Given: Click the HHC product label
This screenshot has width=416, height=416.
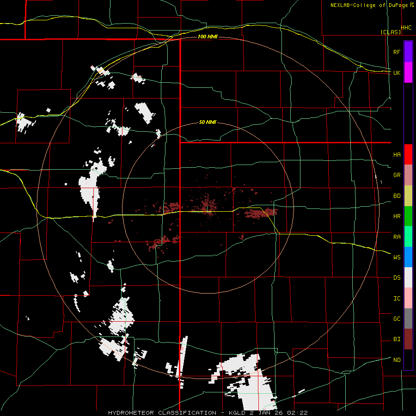Looking at the screenshot, I should [x=406, y=28].
